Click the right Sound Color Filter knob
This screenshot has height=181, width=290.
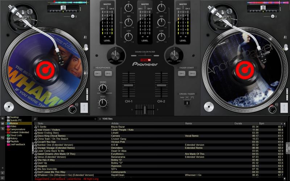pos(174,56)
